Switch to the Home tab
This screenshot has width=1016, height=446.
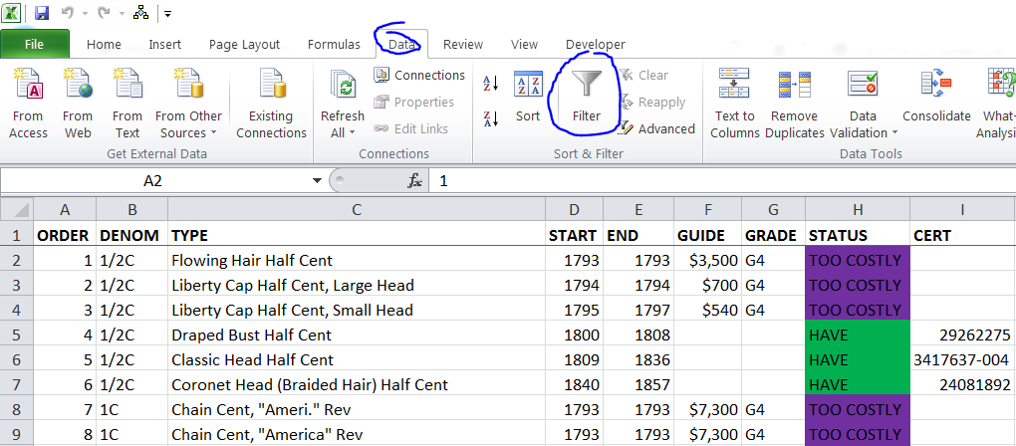104,44
